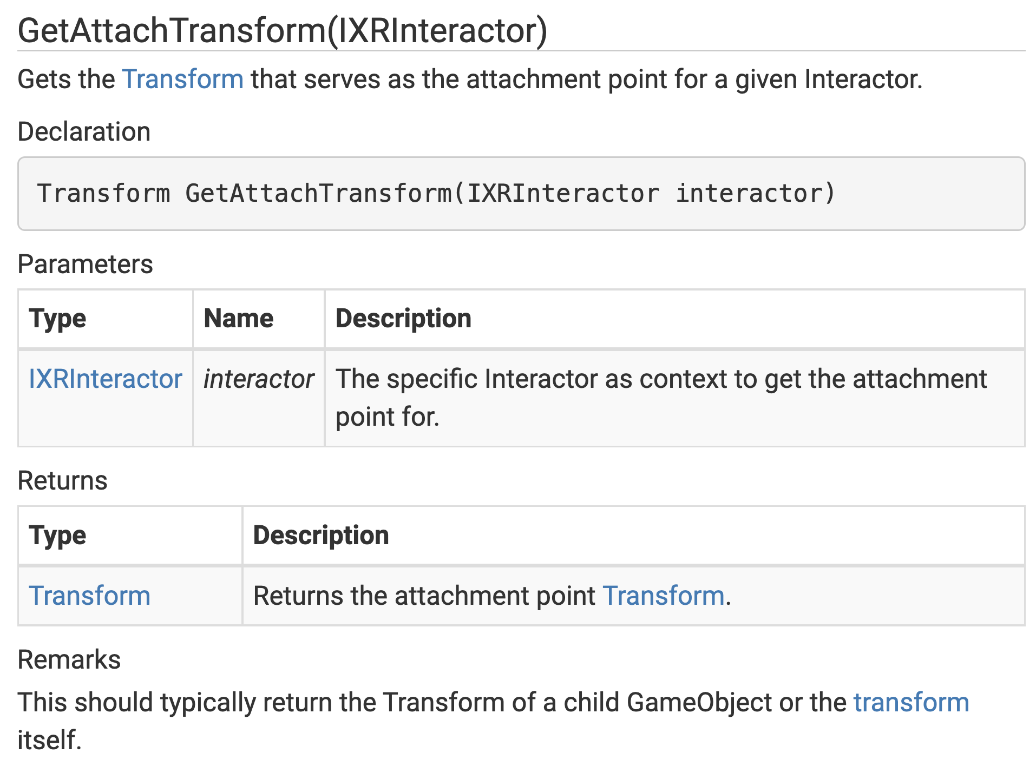Viewport: 1036px width, 766px height.
Task: Open the lowercase transform link in Remarks
Action: pyautogui.click(x=911, y=702)
